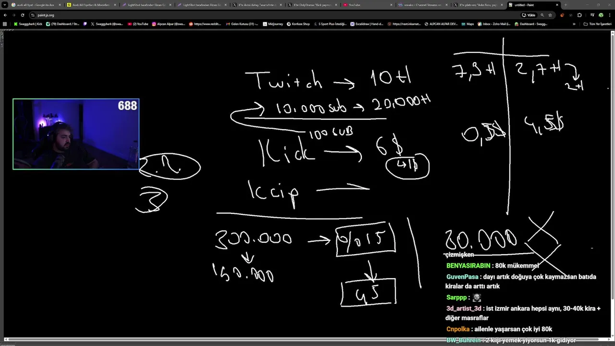Open 'Inbox - Zoho Mail' bookmark
The image size is (615, 346).
494,24
